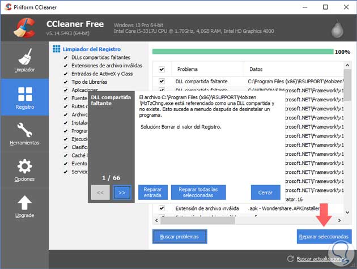Image resolution: width=357 pixels, height=269 pixels.
Task: Toggle the Eventos checkbox
Action: pyautogui.click(x=66, y=164)
